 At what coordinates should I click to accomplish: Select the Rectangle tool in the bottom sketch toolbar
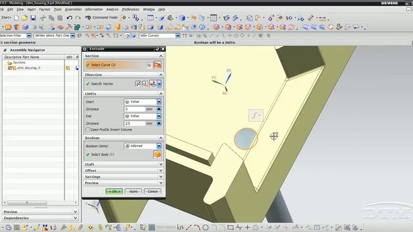[x=230, y=227]
